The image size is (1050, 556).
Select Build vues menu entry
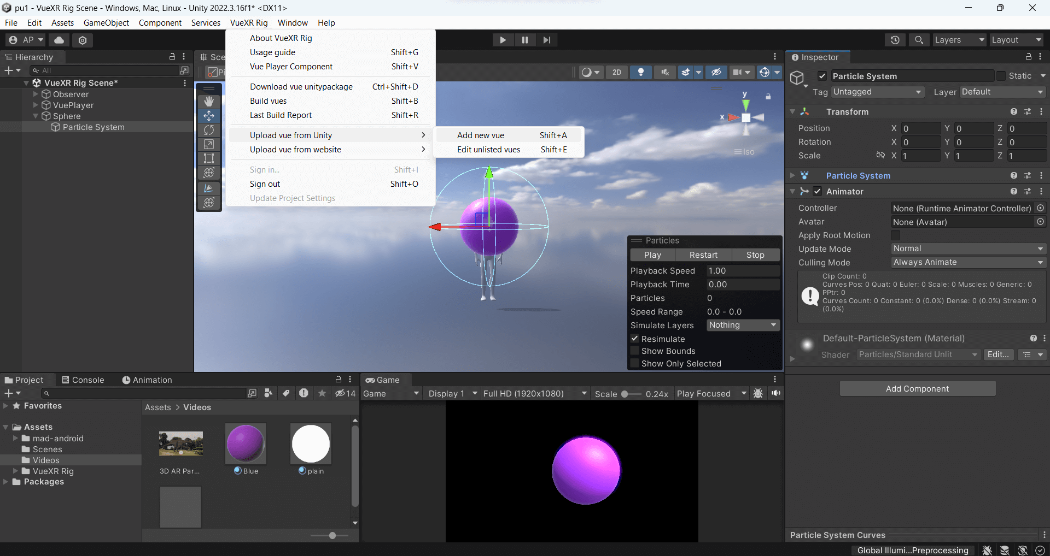click(330, 100)
